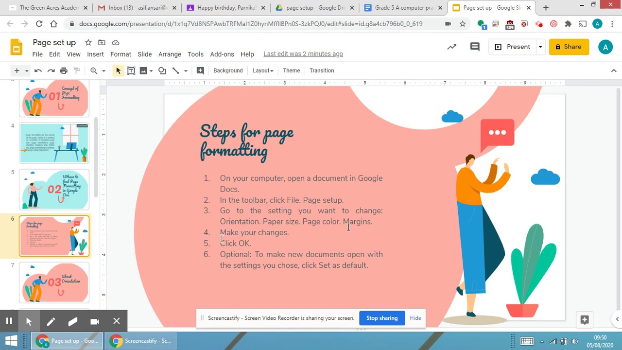Click the Print icon in toolbar
Image resolution: width=622 pixels, height=350 pixels.
click(64, 70)
